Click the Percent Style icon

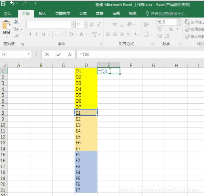(171, 29)
